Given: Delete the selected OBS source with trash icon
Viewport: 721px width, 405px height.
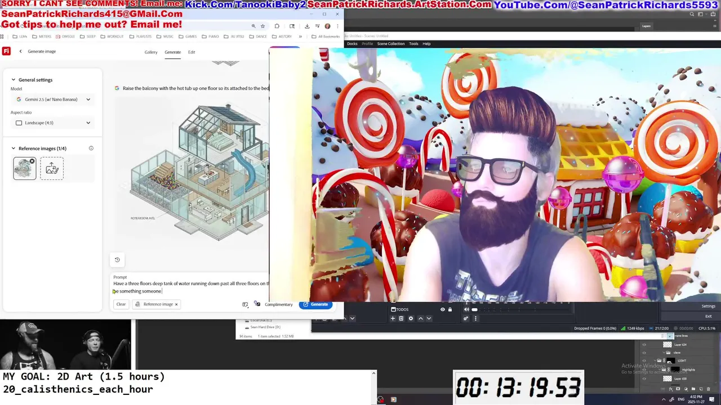Looking at the screenshot, I should click(x=401, y=318).
